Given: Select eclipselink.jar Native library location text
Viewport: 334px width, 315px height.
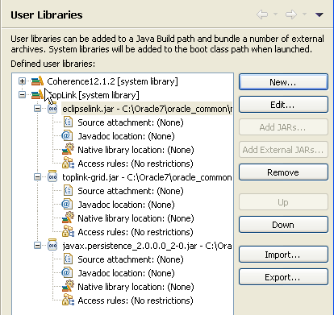Looking at the screenshot, I should click(x=136, y=150).
